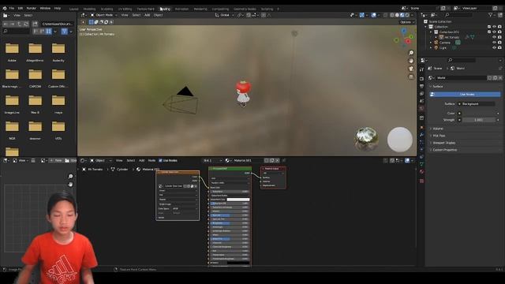Open the Tool properties tab icon
The height and width of the screenshot is (284, 505).
(421, 69)
